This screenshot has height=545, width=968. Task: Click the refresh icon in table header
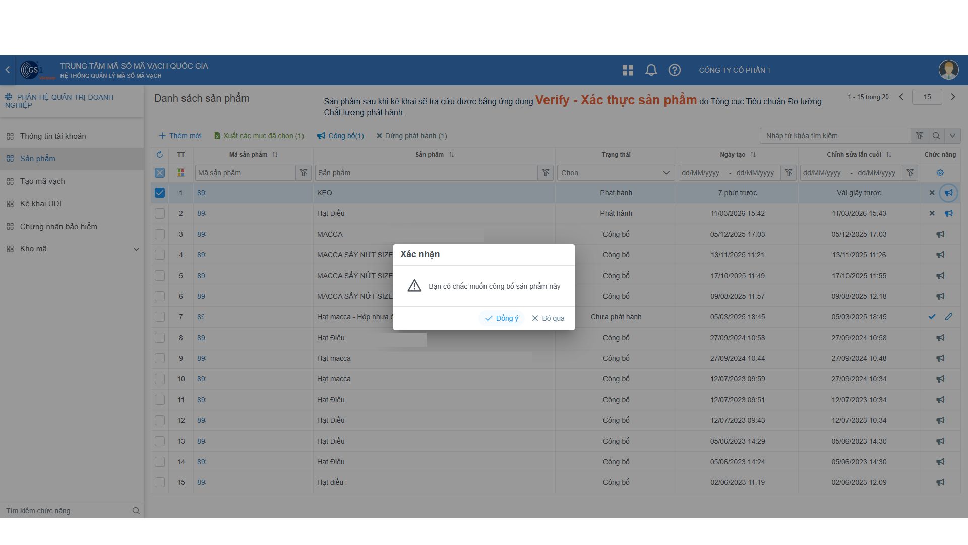click(160, 155)
